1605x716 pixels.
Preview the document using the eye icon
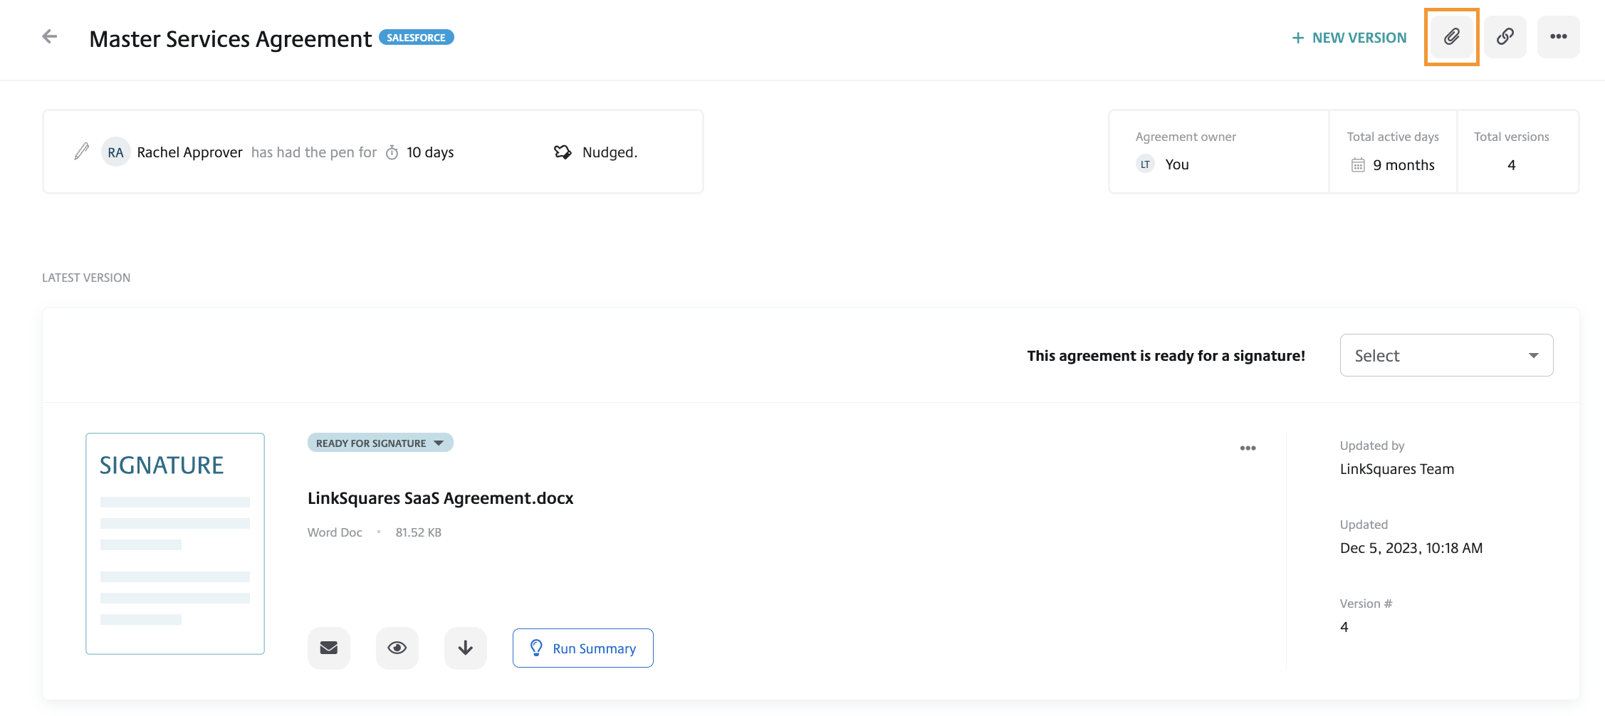point(397,648)
